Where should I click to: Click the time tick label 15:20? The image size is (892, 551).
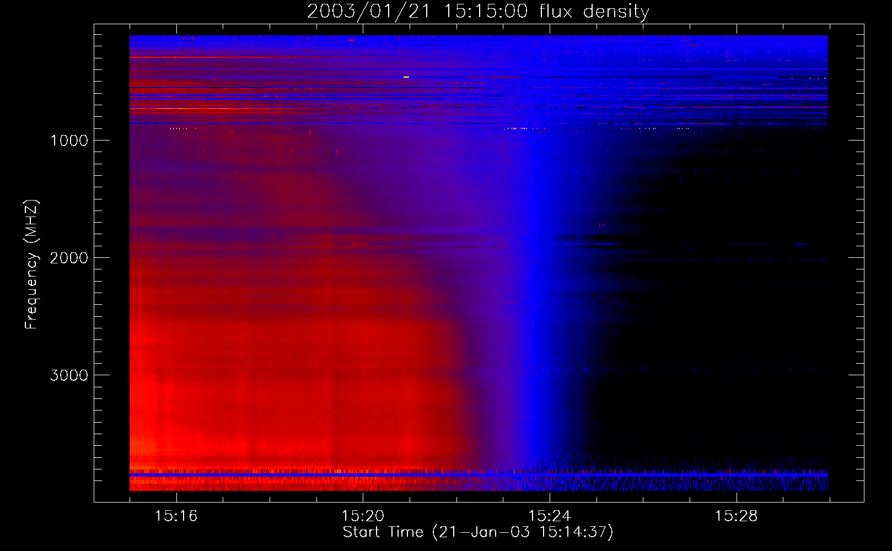point(363,516)
